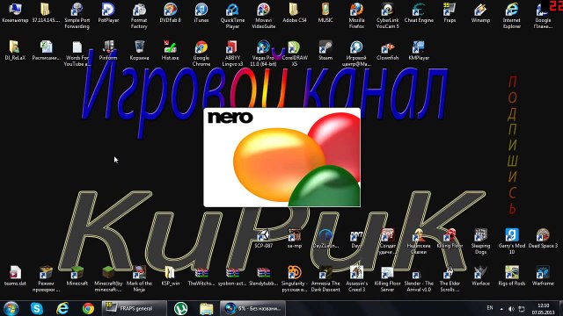
Task: Open the Steam desktop icon
Action: (325, 50)
